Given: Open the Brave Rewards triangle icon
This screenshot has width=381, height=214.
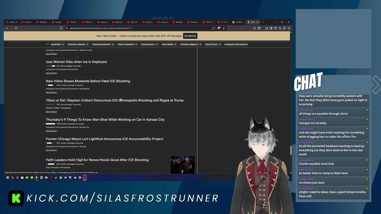Looking at the screenshot, I should (x=224, y=28).
